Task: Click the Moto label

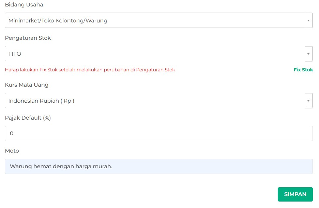Action: 12,151
